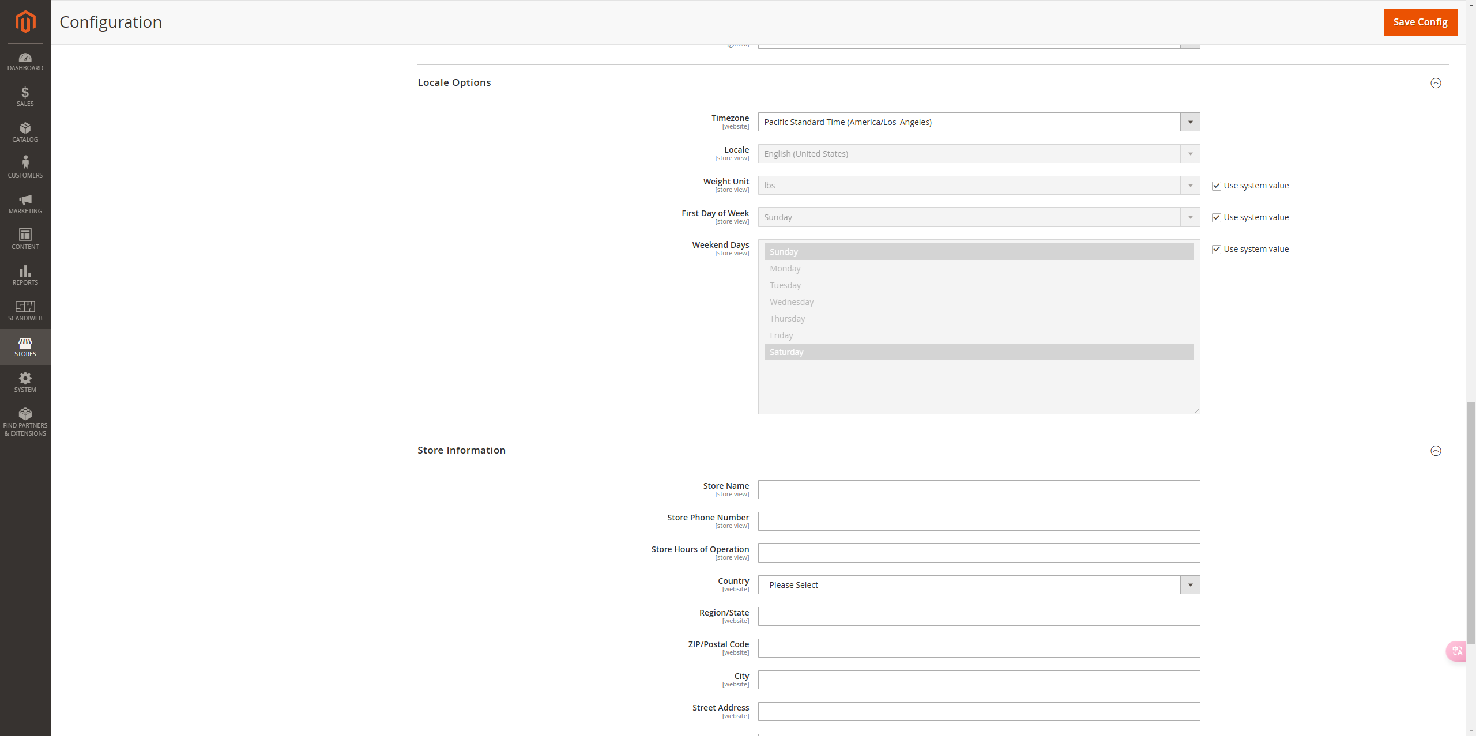Screen dimensions: 1476x736
Task: Open the Country dropdown
Action: tap(978, 585)
